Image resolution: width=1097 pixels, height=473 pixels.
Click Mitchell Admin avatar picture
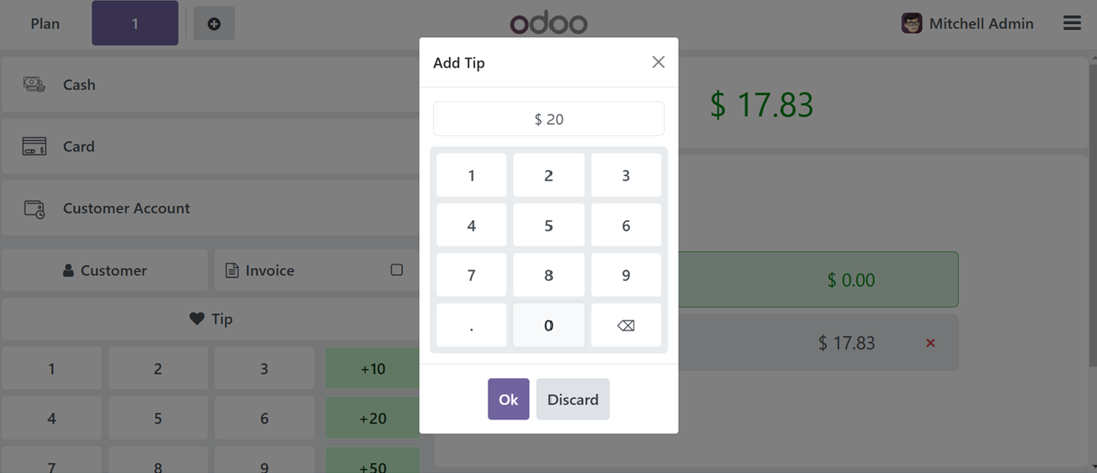click(x=912, y=23)
